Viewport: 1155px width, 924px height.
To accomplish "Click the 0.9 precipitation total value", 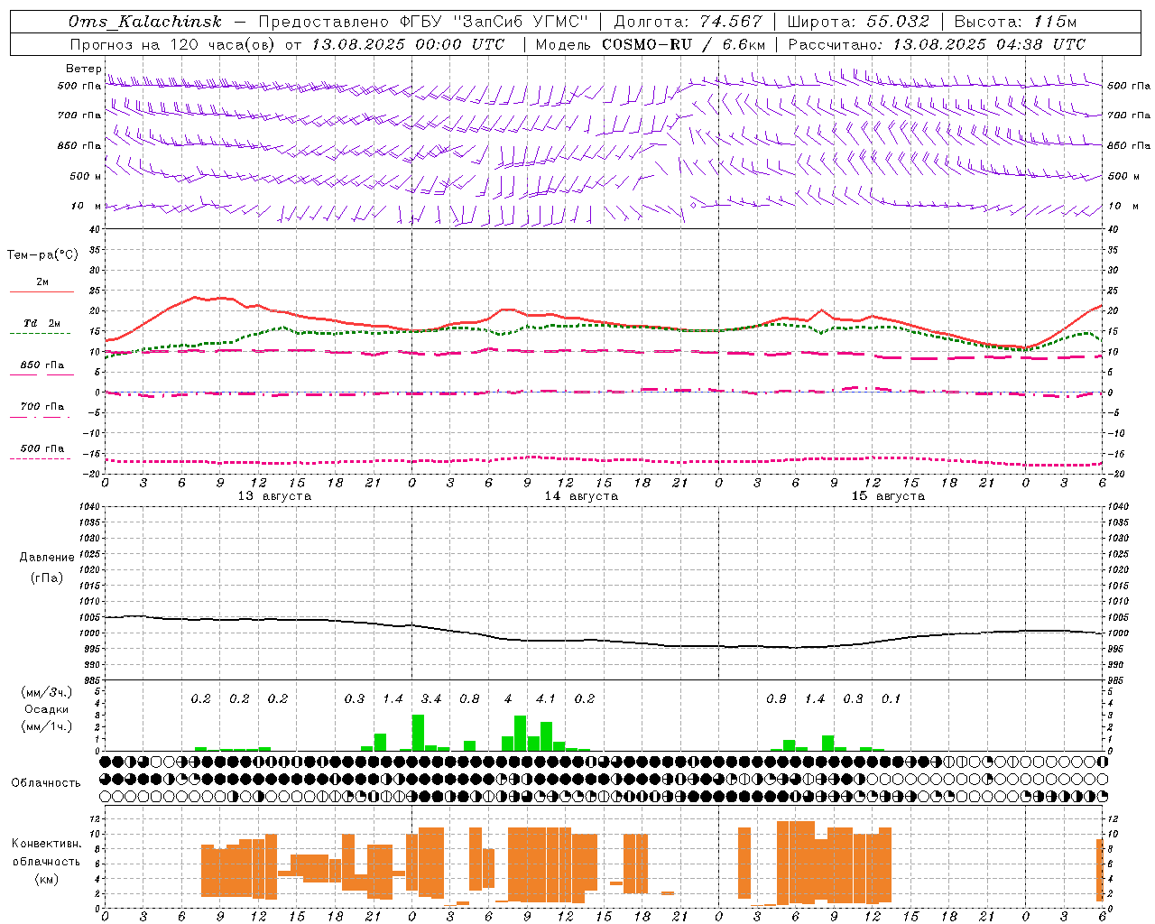I will pyautogui.click(x=776, y=698).
